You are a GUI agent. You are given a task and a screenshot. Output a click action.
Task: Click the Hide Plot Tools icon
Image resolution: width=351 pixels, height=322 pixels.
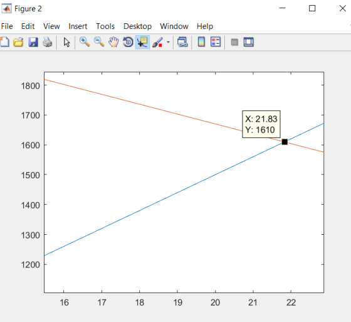(234, 42)
